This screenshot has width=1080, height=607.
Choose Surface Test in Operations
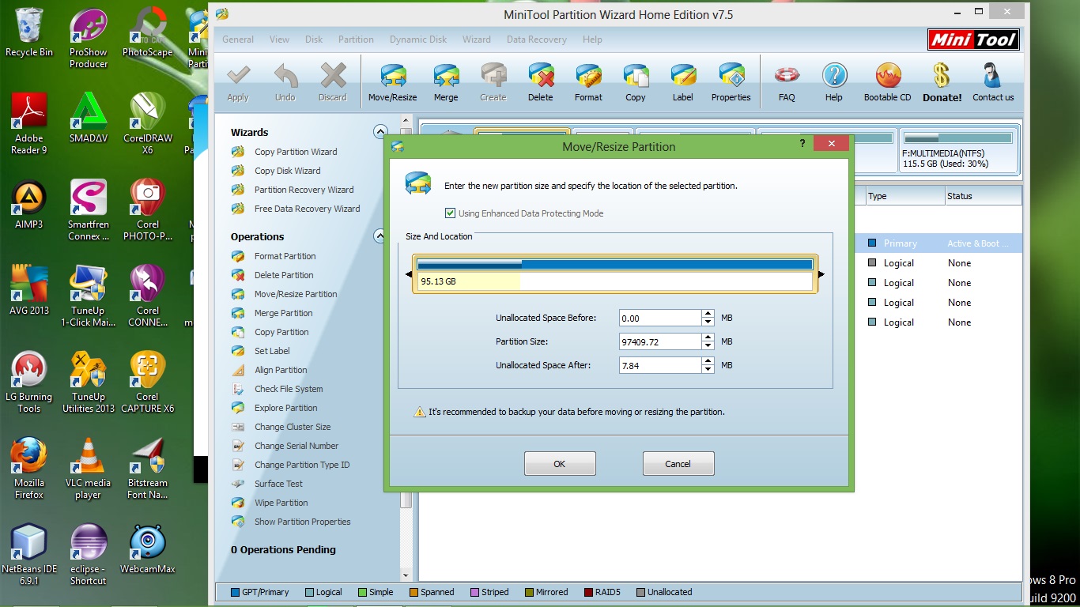click(x=278, y=484)
